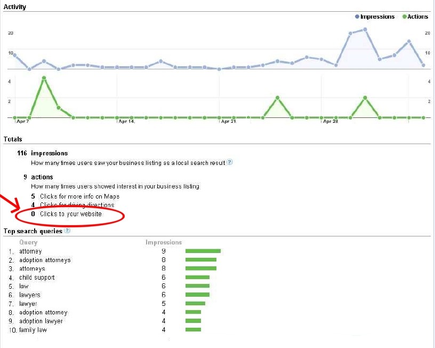
Task: Click the blue Impressions legend dot
Action: pyautogui.click(x=357, y=17)
